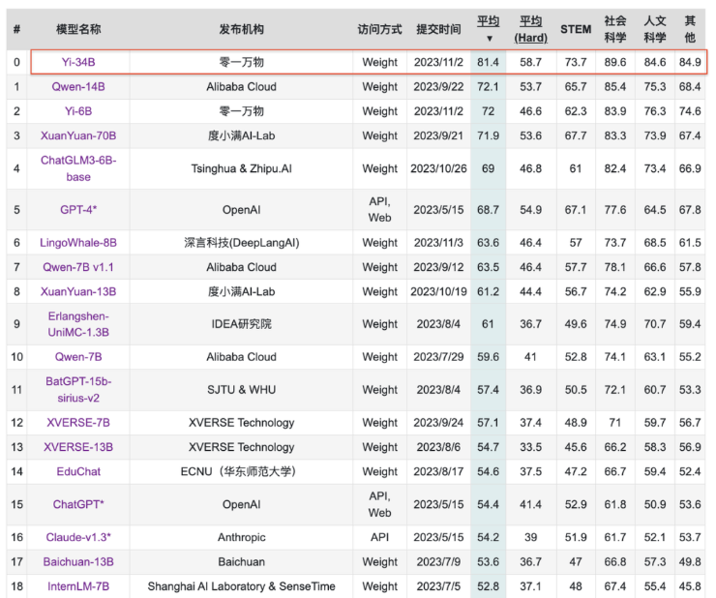Select OpenAI in the GPT-4* row

point(241,210)
